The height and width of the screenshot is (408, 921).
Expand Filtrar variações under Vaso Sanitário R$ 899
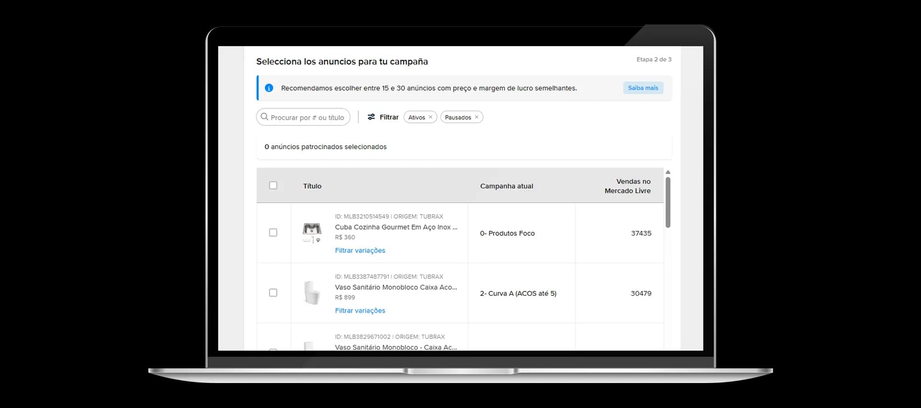tap(360, 311)
